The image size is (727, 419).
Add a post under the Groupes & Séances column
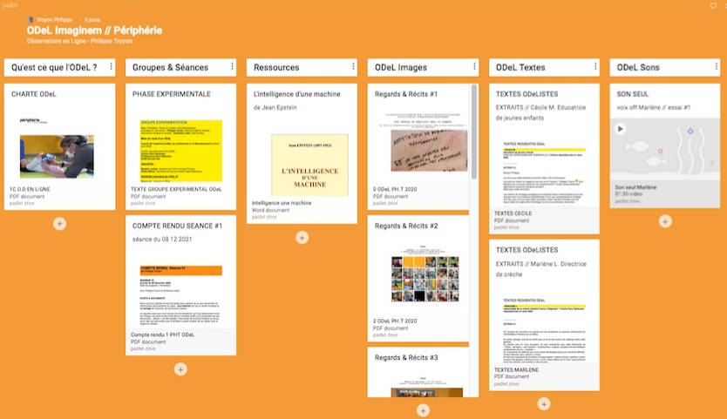coord(180,369)
